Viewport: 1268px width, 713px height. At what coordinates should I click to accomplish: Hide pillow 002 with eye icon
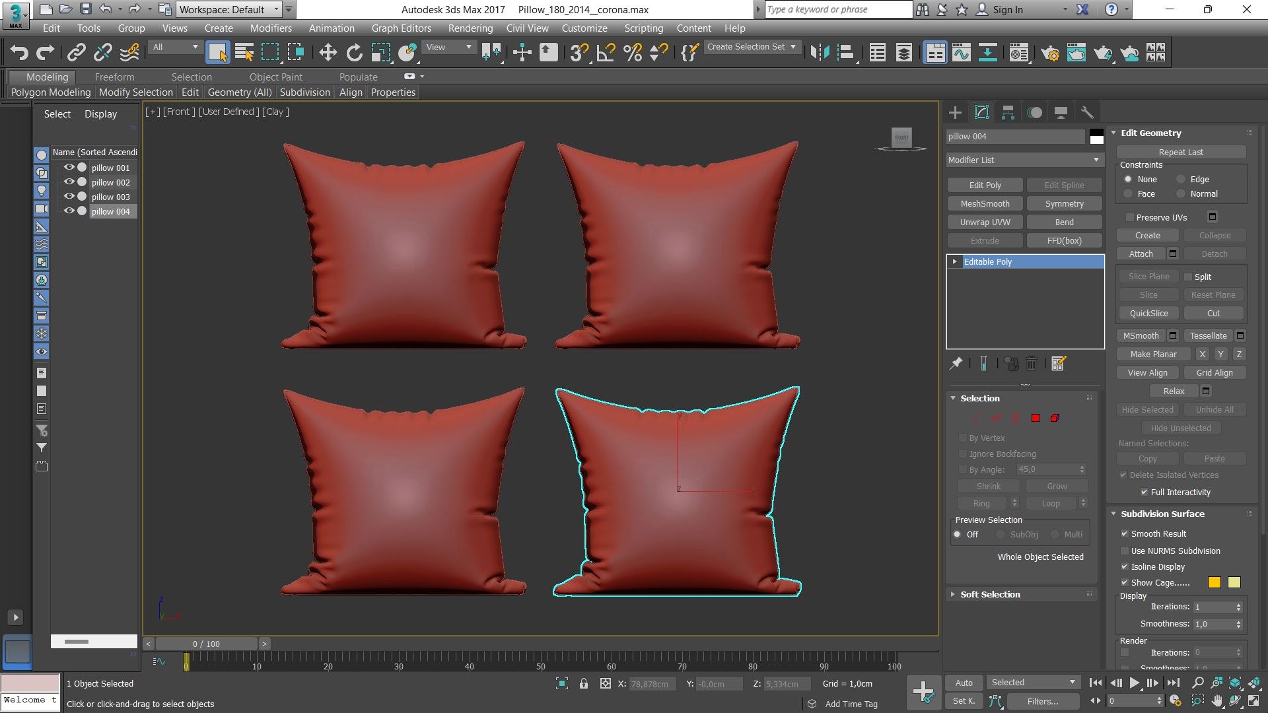click(x=69, y=182)
